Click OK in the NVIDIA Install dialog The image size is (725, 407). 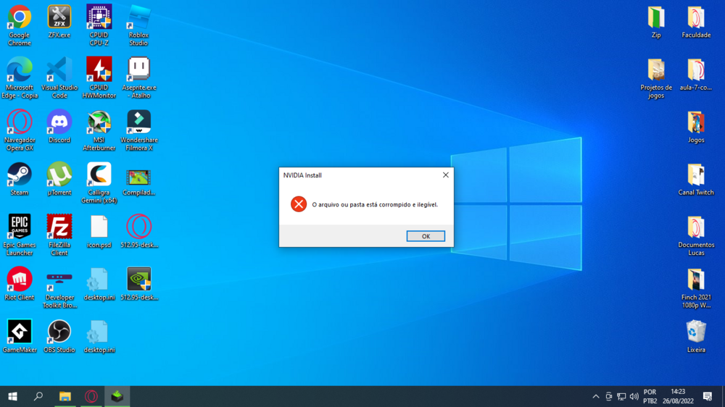[426, 236]
